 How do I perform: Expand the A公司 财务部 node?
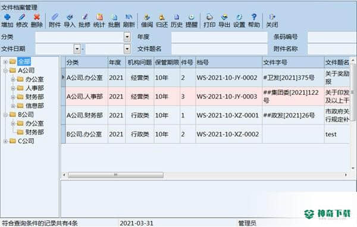(x=13, y=97)
